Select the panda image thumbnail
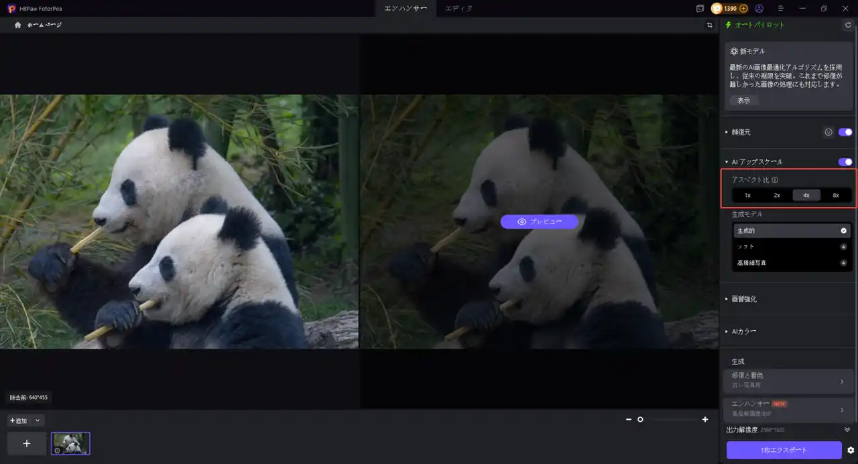Screen dimensions: 858x464 (70, 443)
